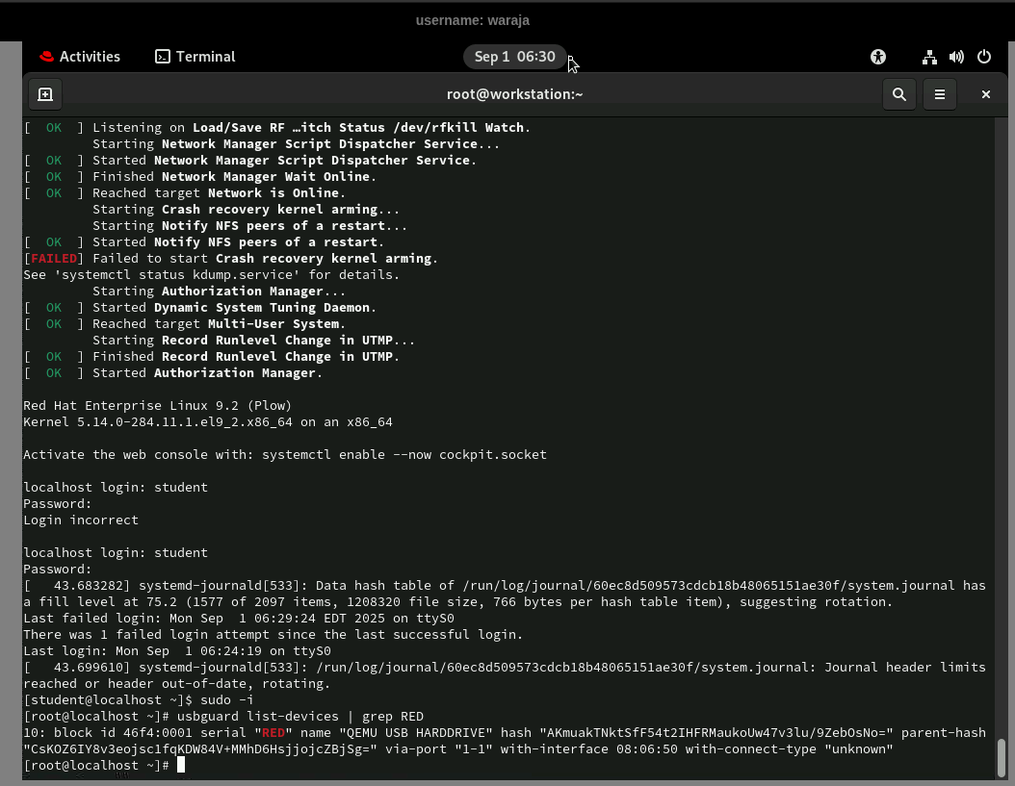Viewport: 1015px width, 786px height.
Task: Click 'systemctl enable --now cockpit.socket' text
Action: (404, 455)
